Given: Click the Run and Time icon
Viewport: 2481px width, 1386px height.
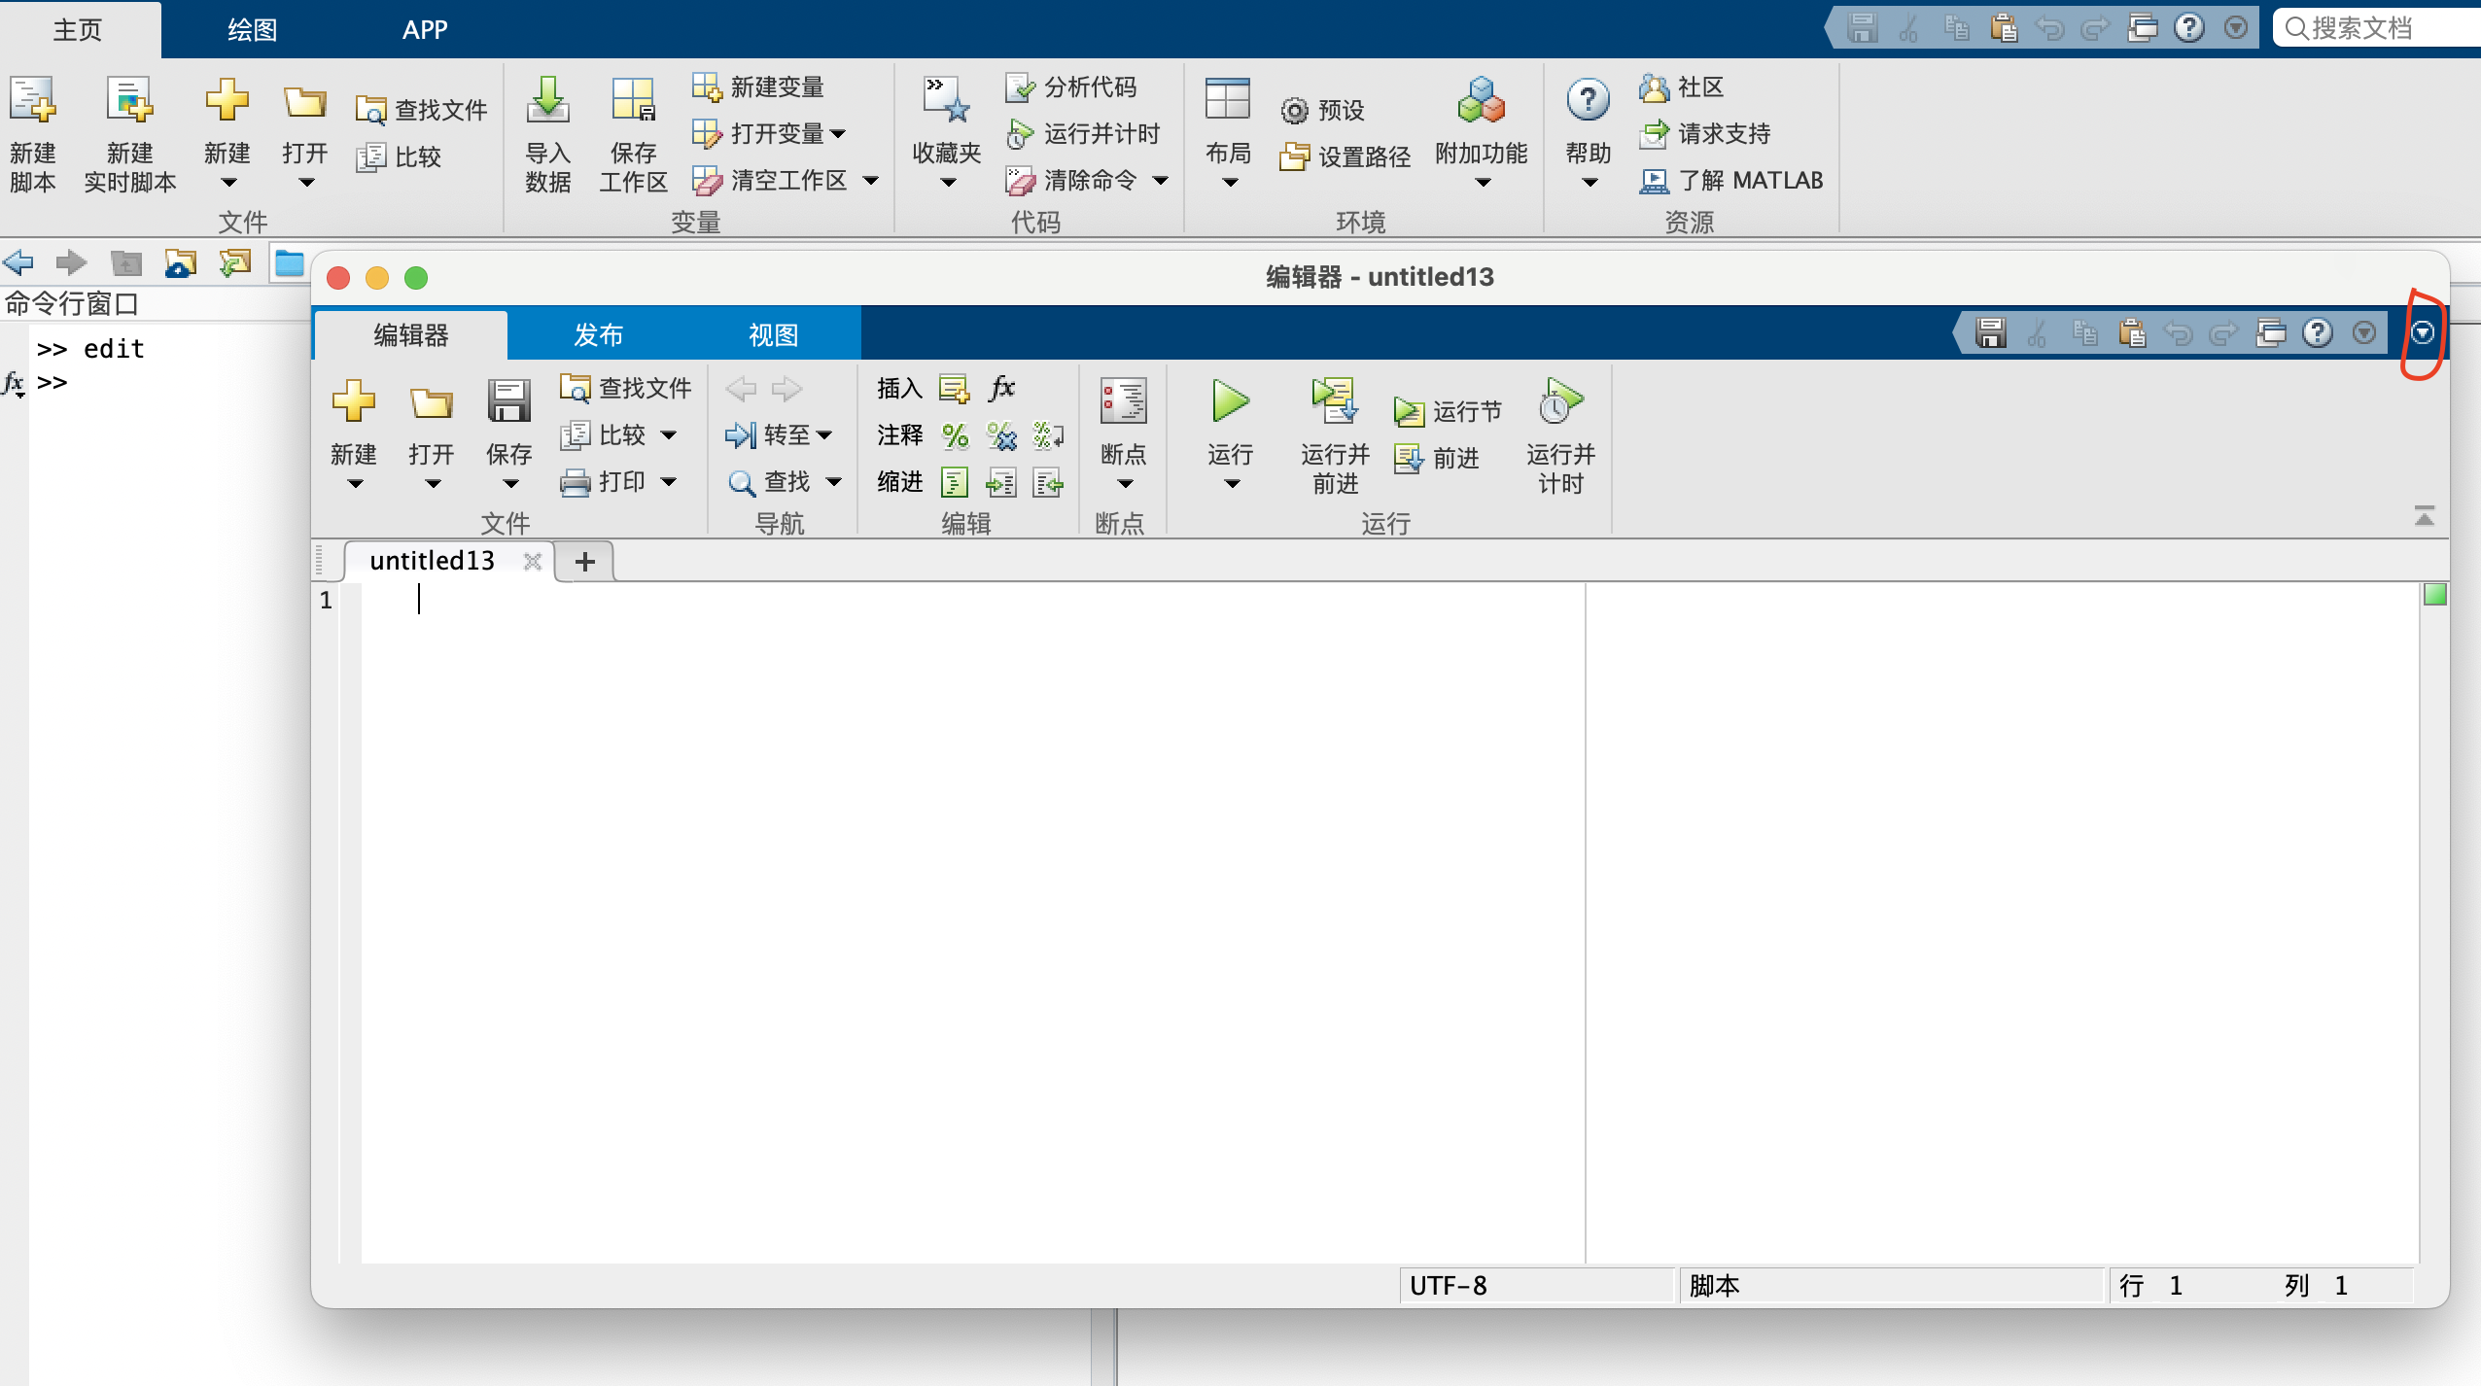Looking at the screenshot, I should (1559, 401).
